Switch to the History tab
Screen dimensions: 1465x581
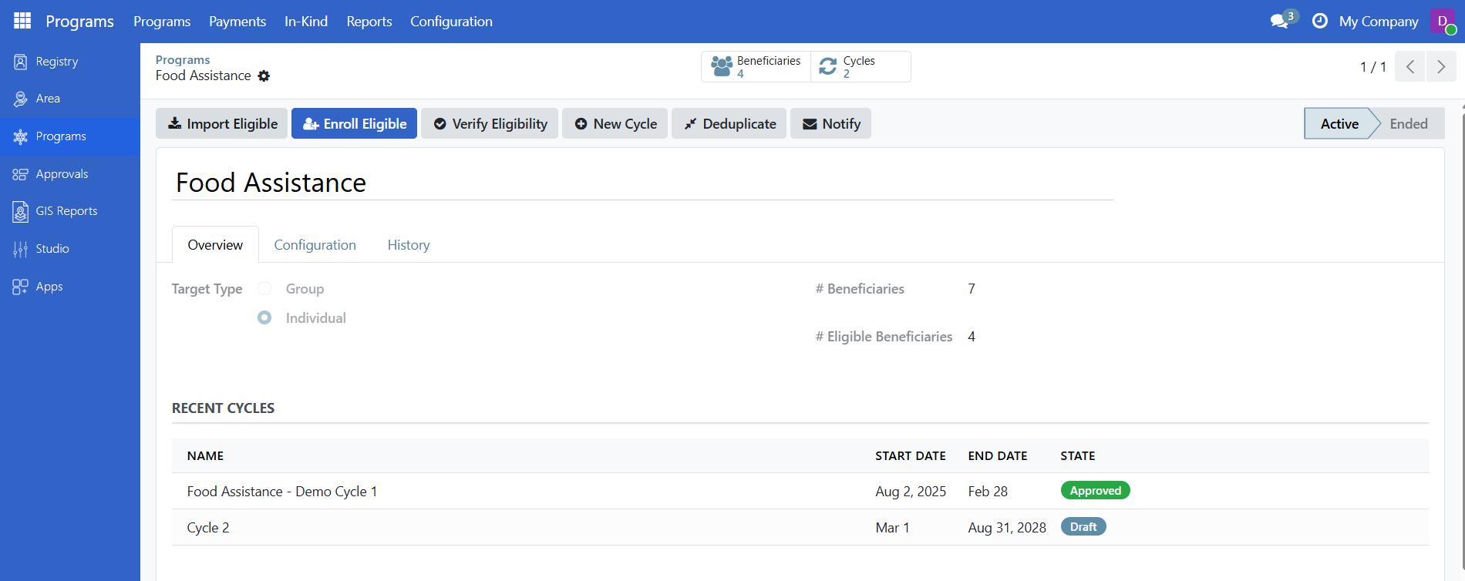click(x=409, y=245)
